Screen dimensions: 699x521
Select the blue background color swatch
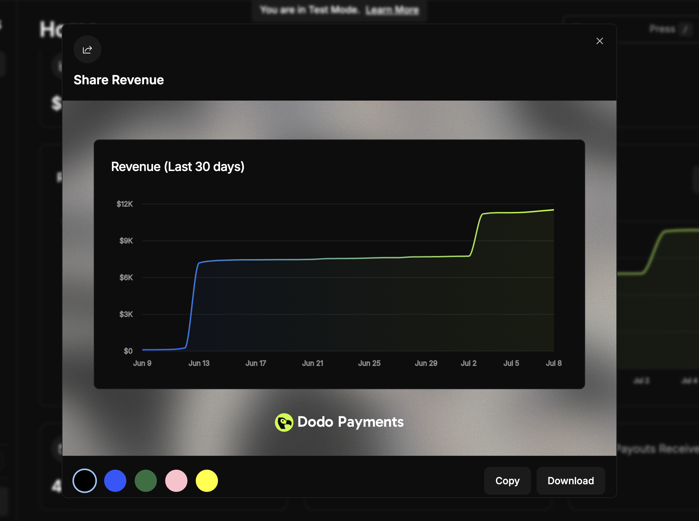(x=115, y=480)
